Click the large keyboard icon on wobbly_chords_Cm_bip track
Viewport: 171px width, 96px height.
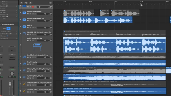click(x=37, y=47)
